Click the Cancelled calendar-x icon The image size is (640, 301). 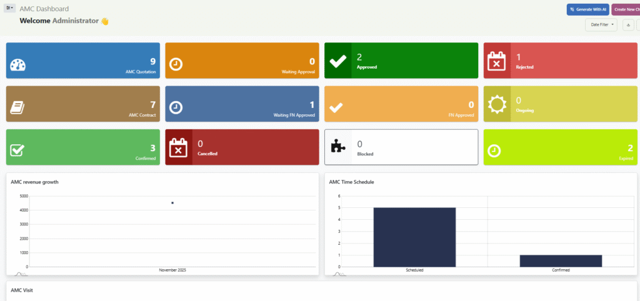[x=178, y=147]
